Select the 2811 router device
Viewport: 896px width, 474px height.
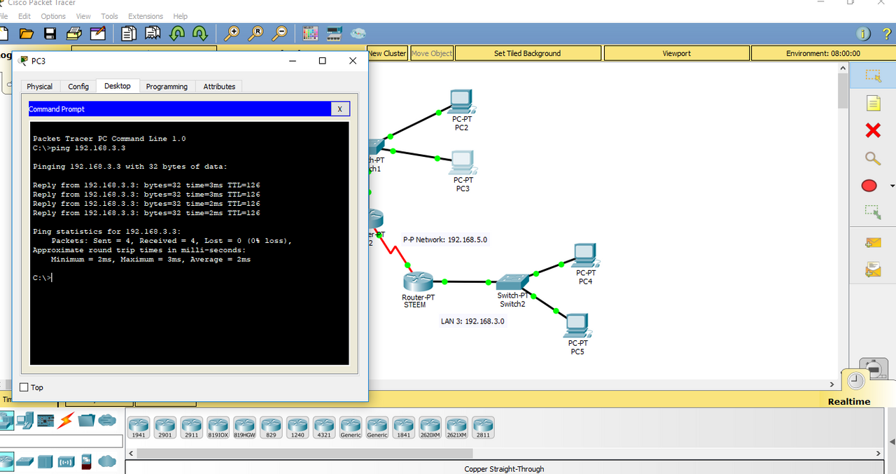483,428
